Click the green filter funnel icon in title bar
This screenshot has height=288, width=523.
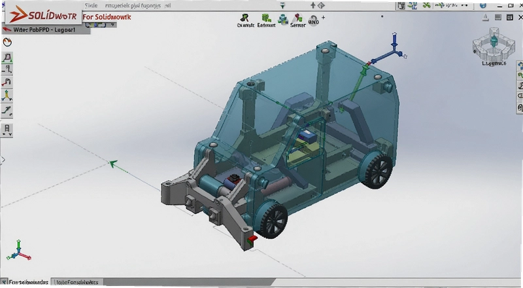pyautogui.click(x=282, y=5)
